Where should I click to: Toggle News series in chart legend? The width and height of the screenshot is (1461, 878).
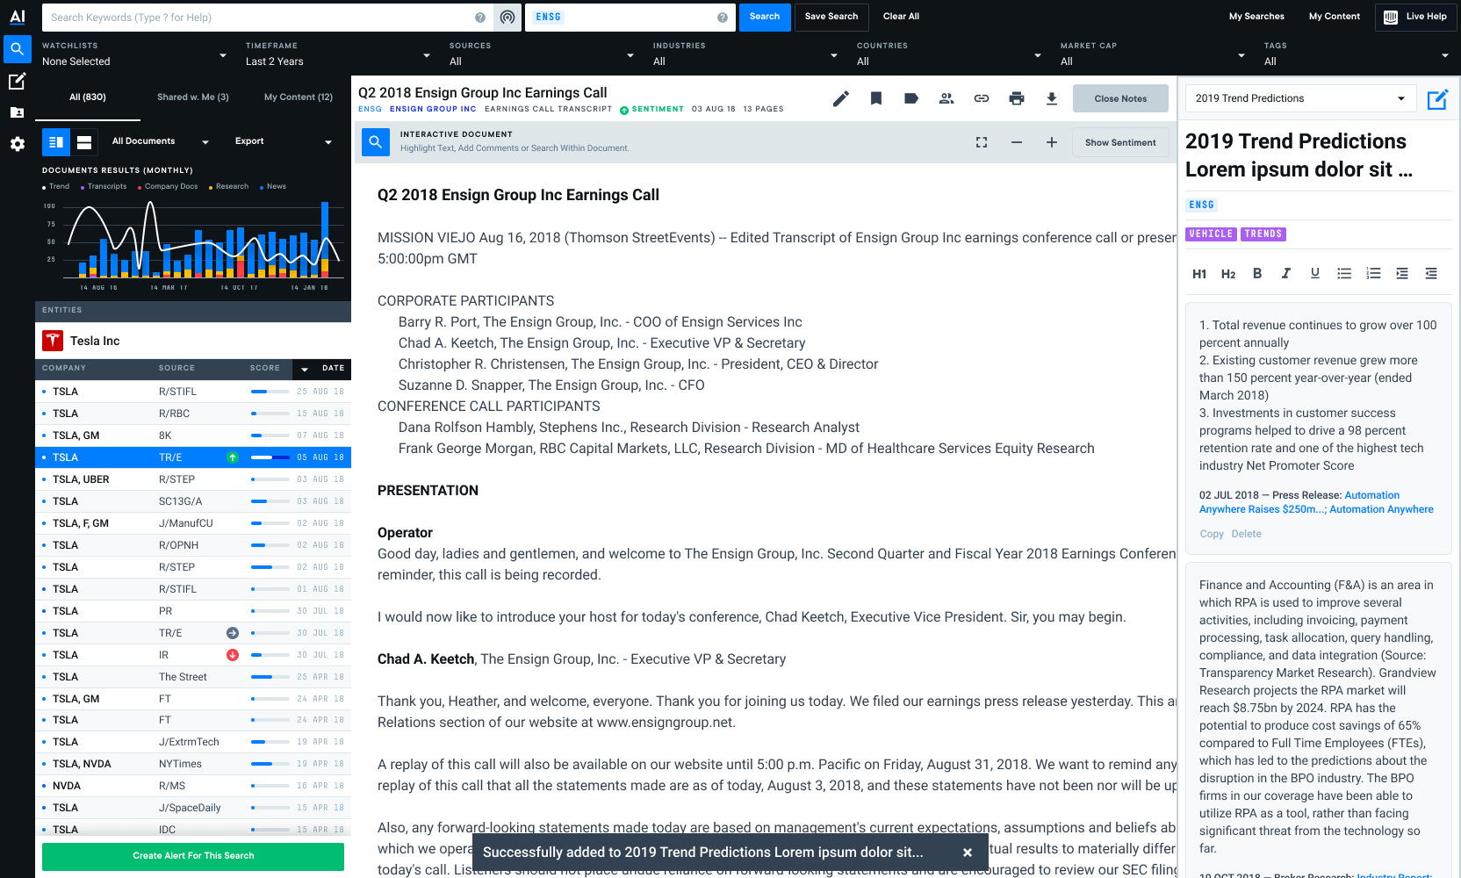273,186
